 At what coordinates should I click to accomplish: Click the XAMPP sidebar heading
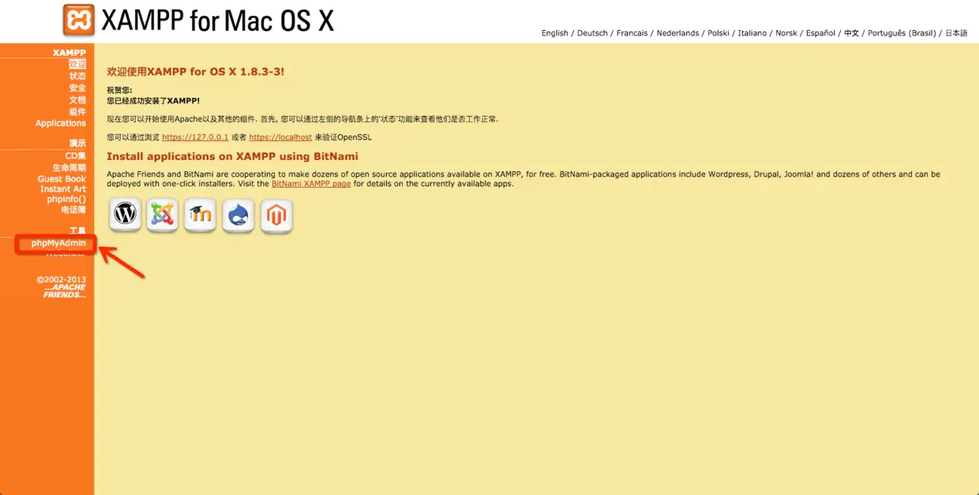pos(69,53)
